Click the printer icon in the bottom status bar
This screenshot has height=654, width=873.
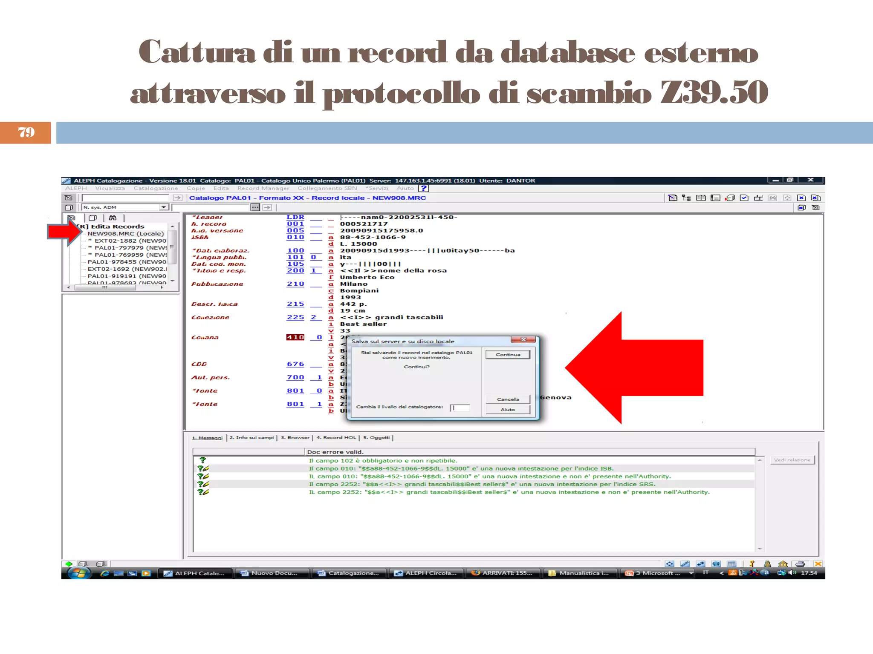click(x=800, y=564)
